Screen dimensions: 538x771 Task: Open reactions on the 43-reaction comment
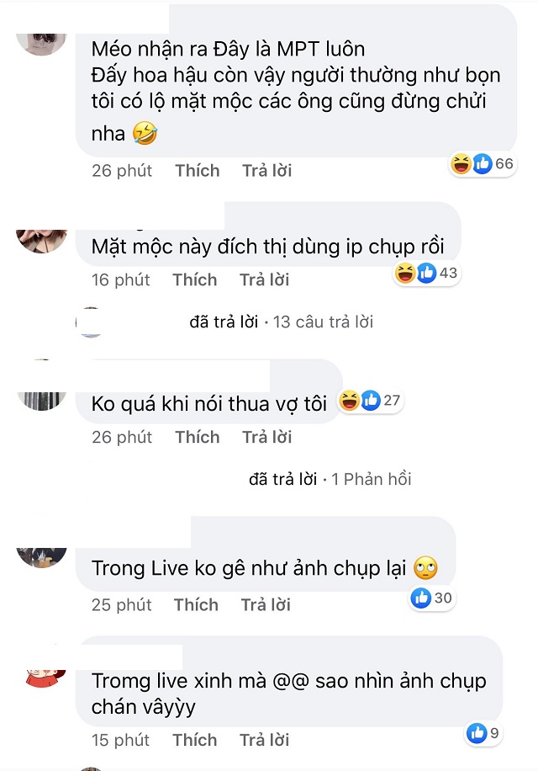(426, 273)
